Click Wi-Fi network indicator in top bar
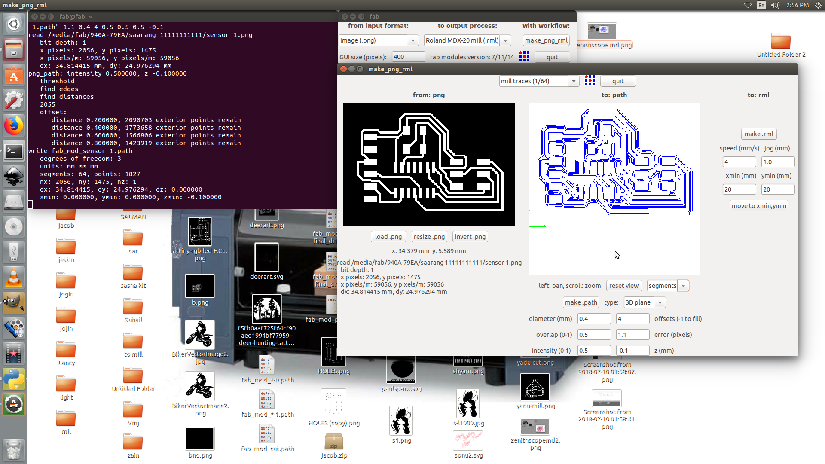 pyautogui.click(x=748, y=5)
